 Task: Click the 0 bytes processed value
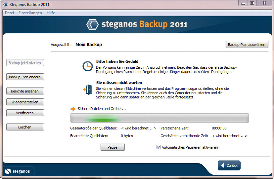click(127, 136)
